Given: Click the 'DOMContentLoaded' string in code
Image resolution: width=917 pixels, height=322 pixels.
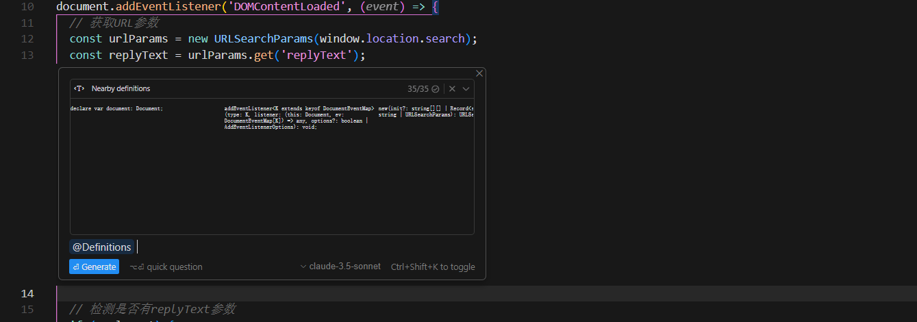Looking at the screenshot, I should point(287,7).
